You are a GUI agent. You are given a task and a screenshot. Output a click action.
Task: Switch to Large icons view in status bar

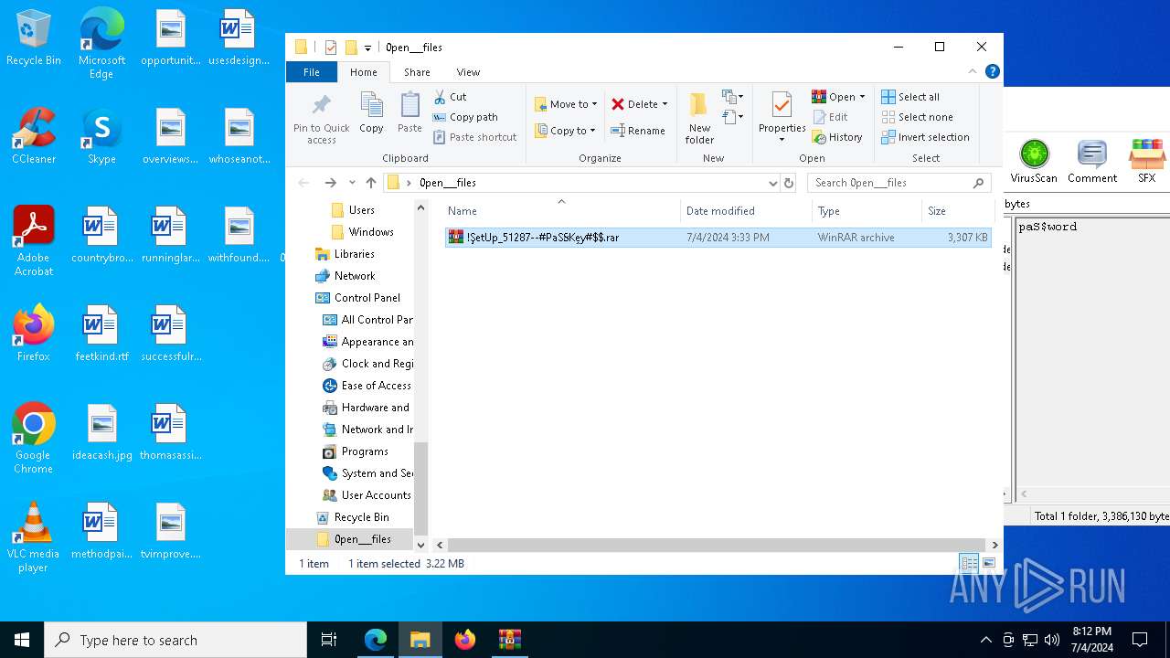[x=988, y=564]
